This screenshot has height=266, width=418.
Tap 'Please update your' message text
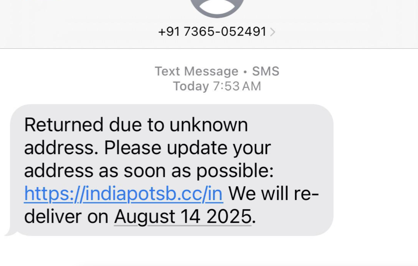pyautogui.click(x=187, y=148)
